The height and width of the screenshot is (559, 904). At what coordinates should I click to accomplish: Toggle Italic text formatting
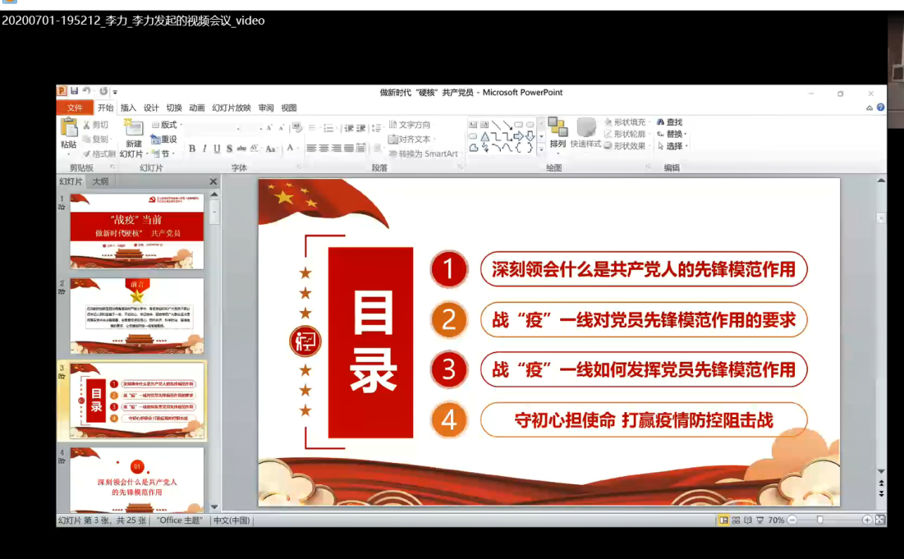[204, 149]
